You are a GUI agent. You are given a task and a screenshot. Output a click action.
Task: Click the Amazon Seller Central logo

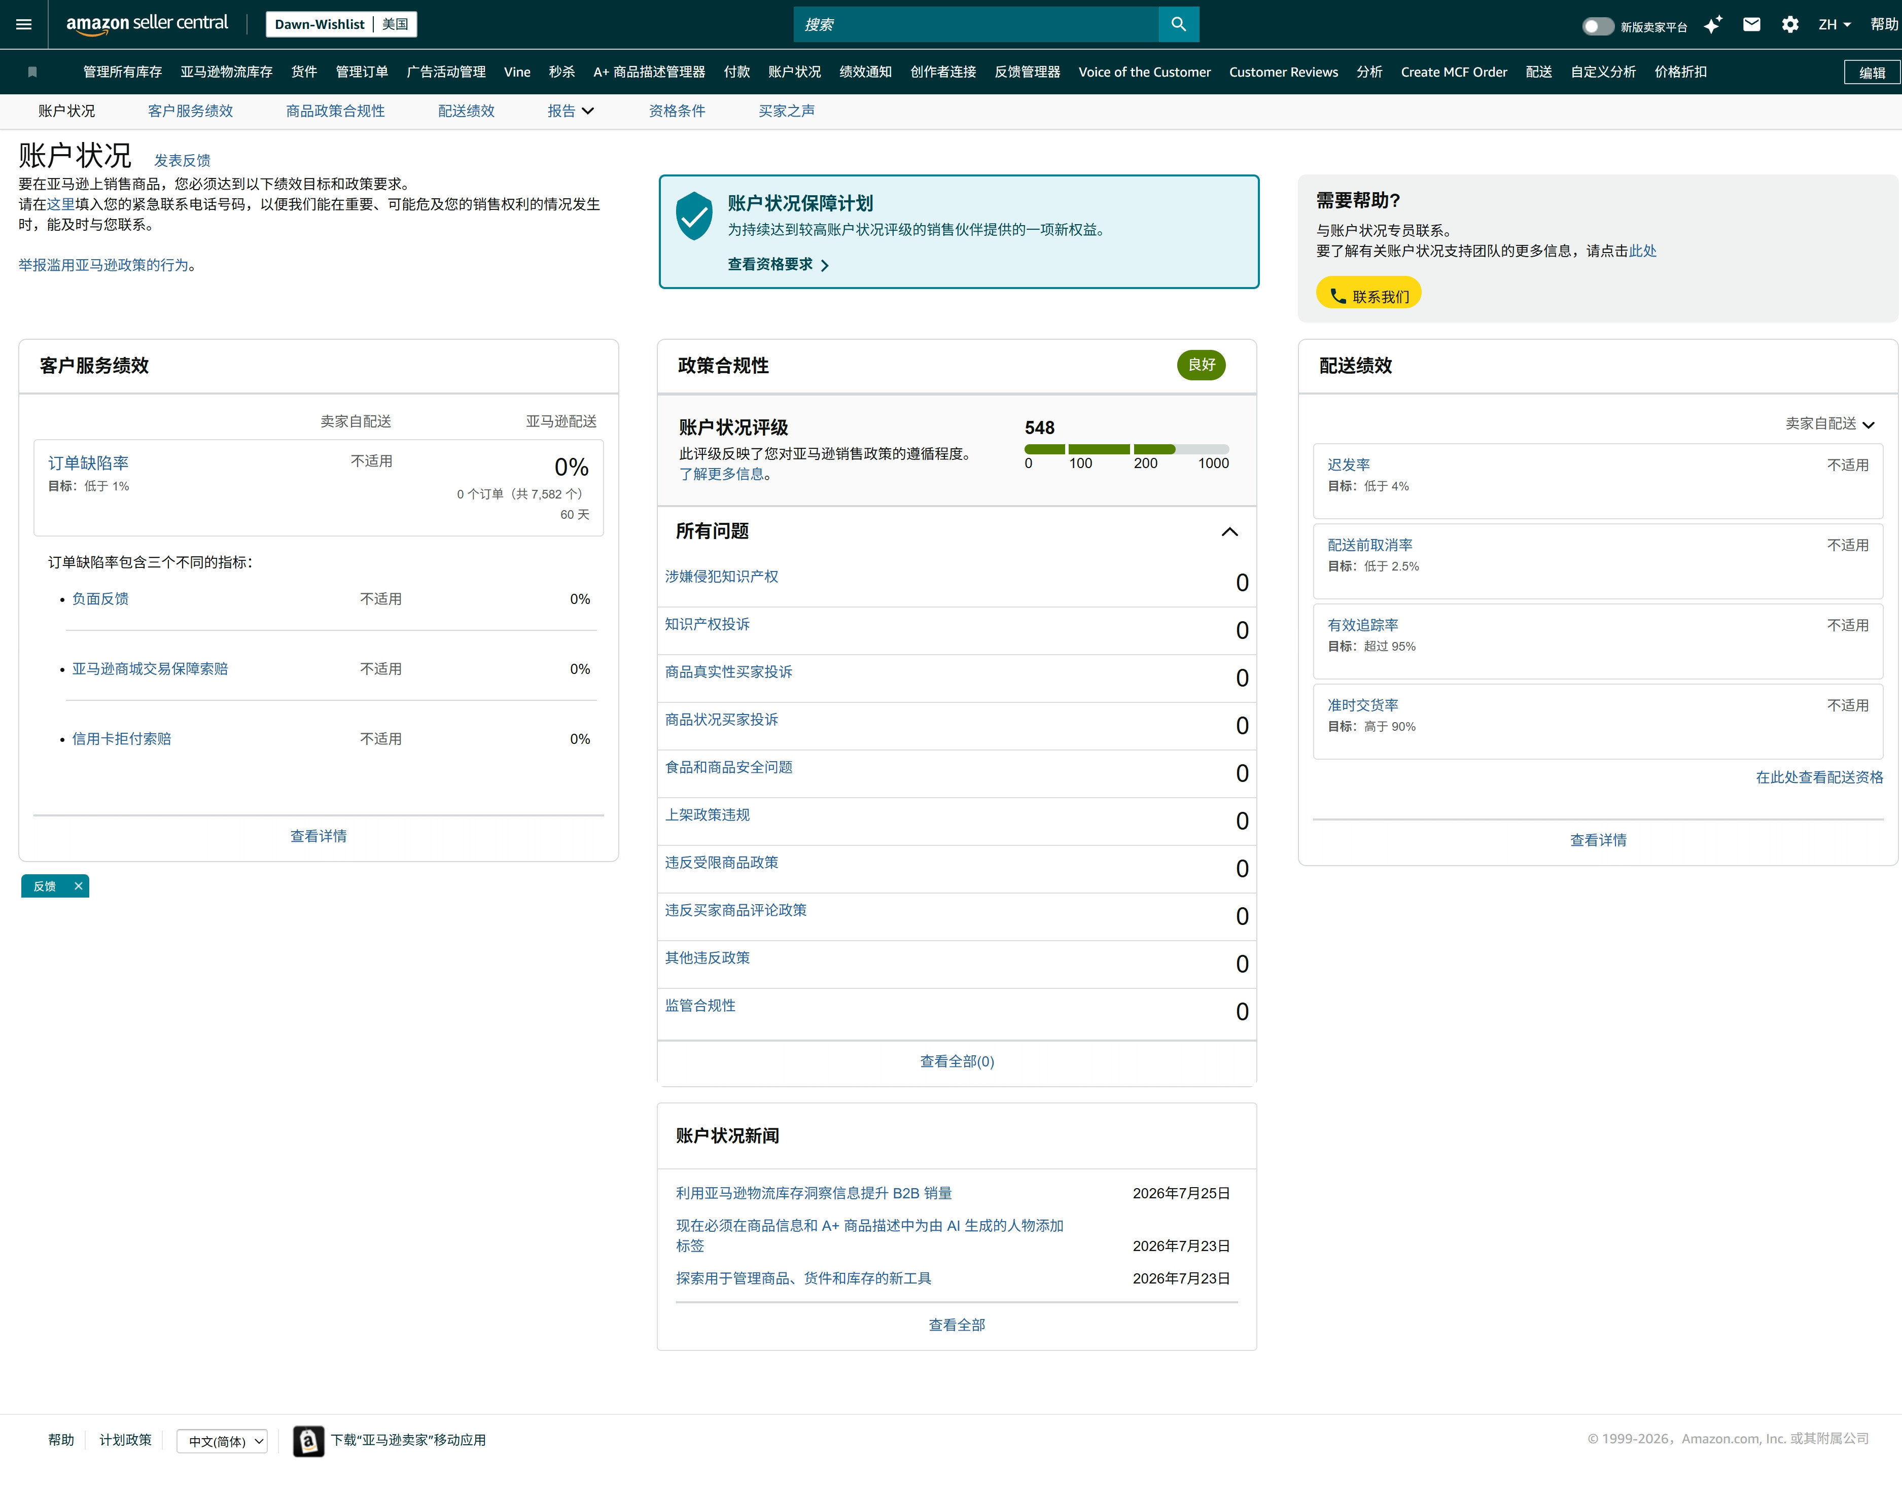click(x=147, y=24)
